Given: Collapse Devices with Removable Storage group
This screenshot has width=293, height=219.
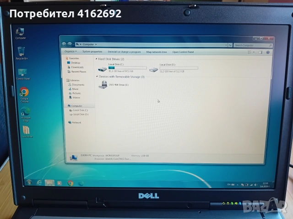Looking at the screenshot, I should 97,76.
